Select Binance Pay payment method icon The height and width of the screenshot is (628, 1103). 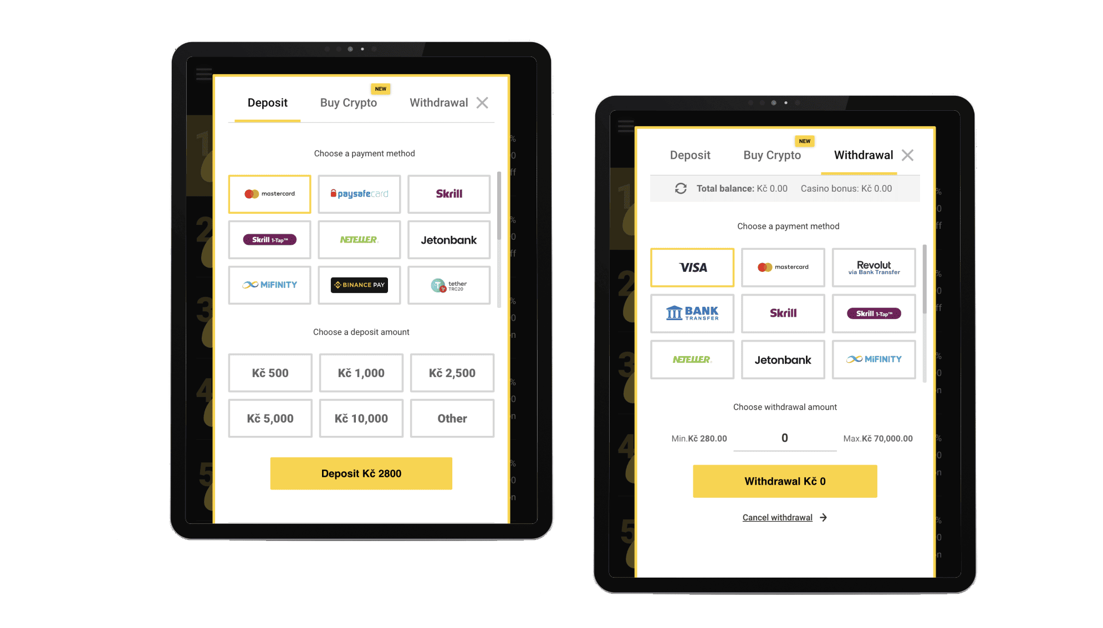tap(360, 285)
